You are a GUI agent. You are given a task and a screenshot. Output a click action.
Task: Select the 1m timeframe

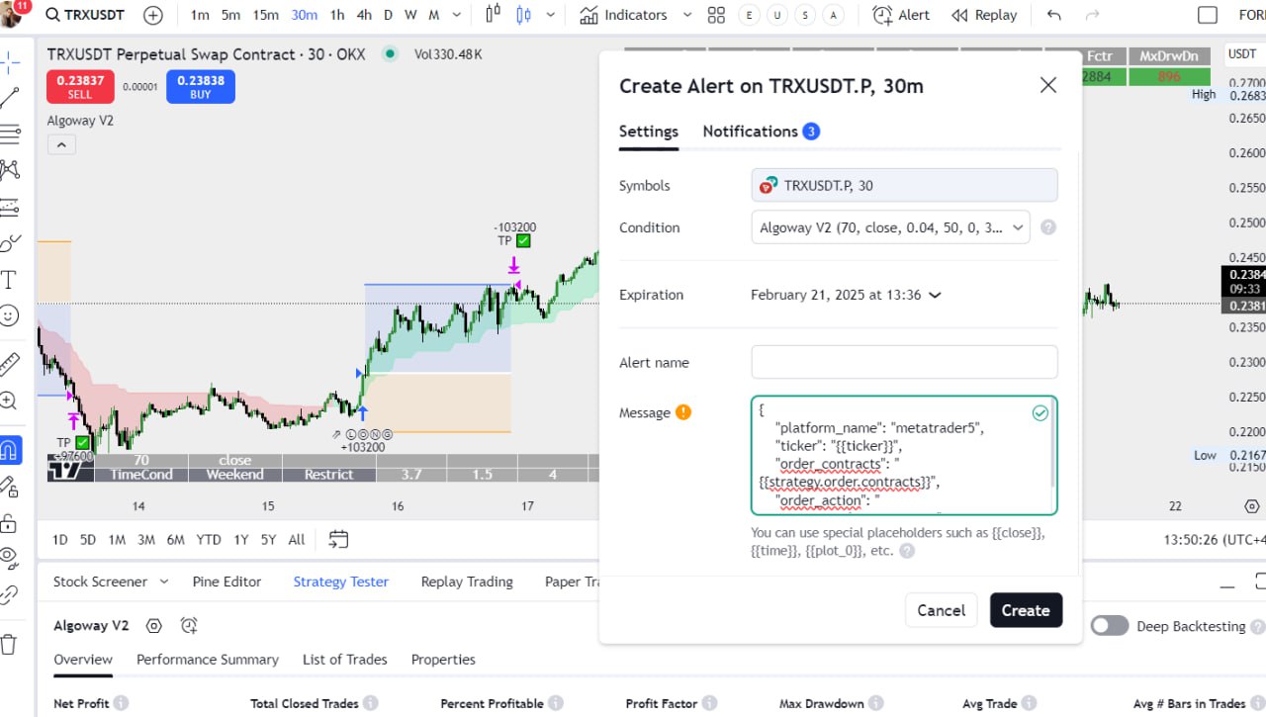tap(200, 15)
